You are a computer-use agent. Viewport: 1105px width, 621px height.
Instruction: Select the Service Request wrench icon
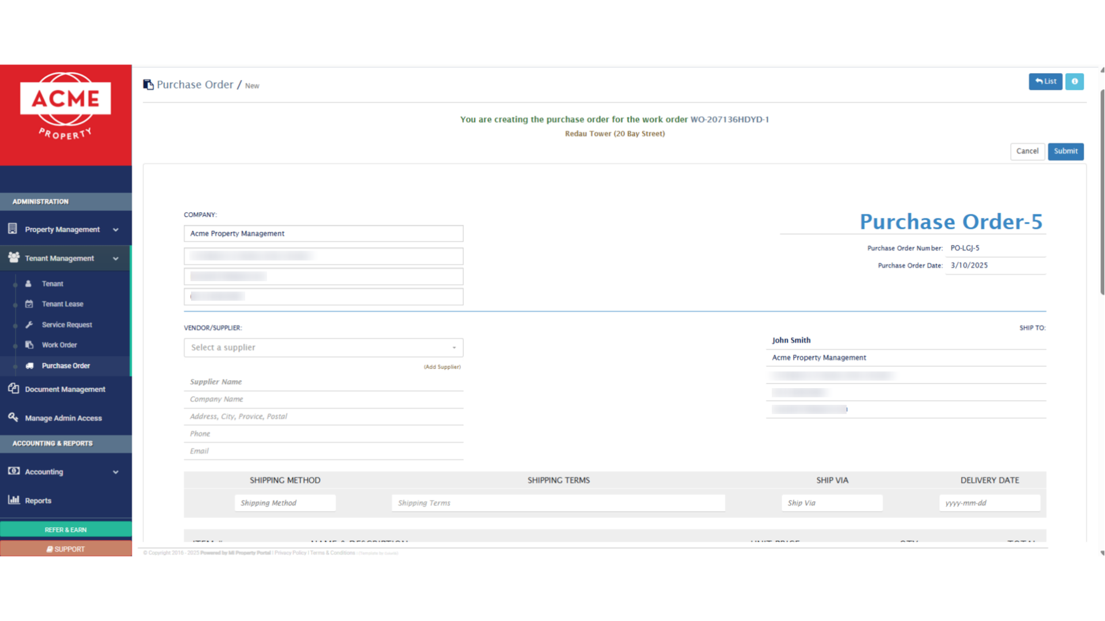point(29,324)
